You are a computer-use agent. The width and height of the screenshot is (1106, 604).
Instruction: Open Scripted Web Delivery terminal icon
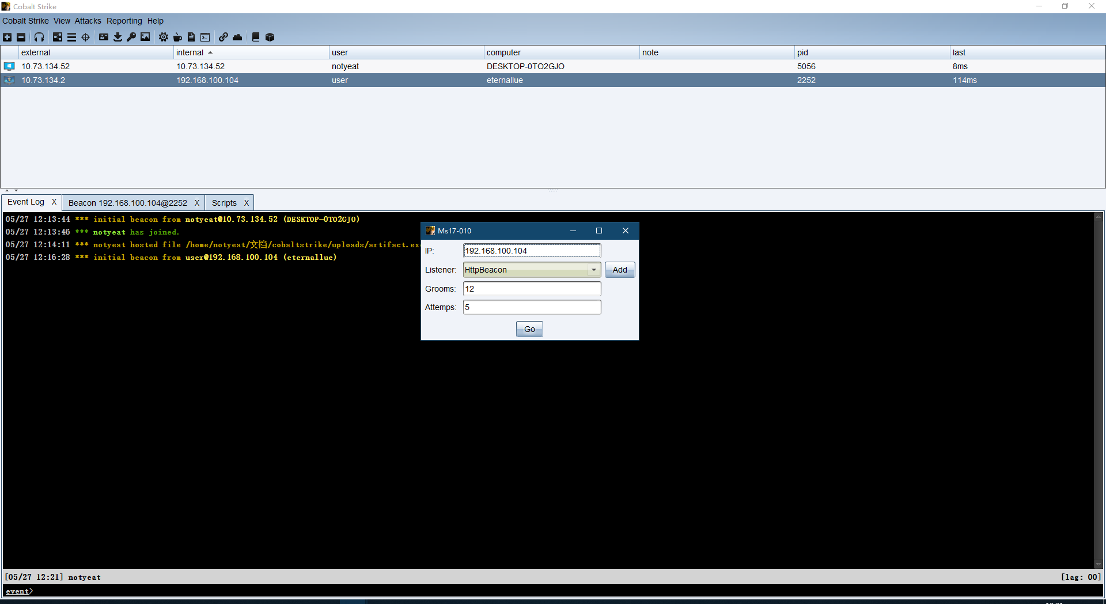[x=205, y=37]
